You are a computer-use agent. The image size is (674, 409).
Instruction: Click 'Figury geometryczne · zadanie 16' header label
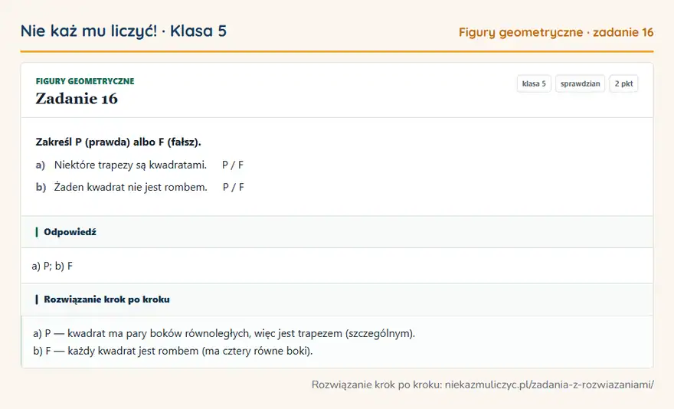tap(556, 32)
